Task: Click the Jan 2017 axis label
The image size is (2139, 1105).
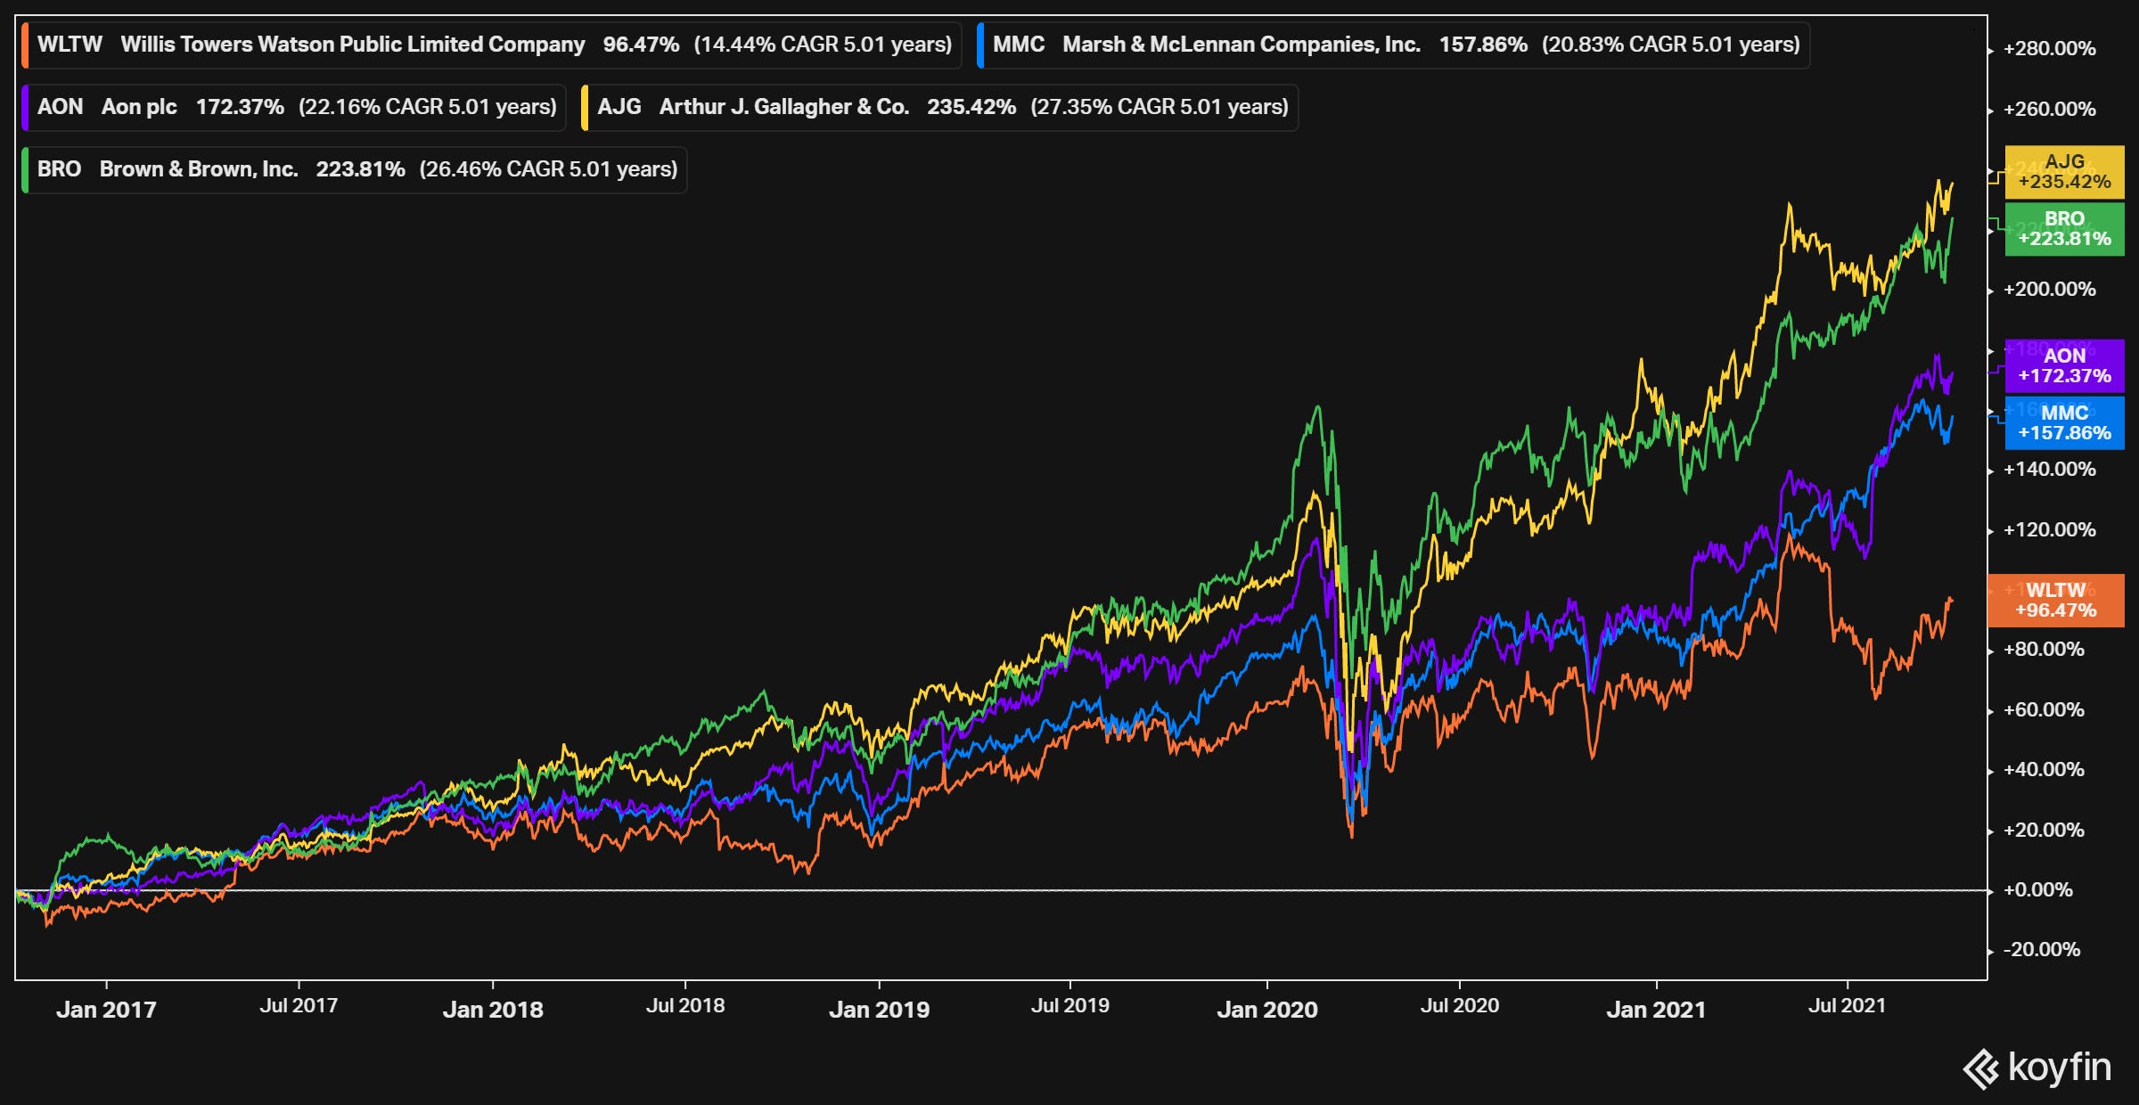Action: click(x=106, y=1010)
